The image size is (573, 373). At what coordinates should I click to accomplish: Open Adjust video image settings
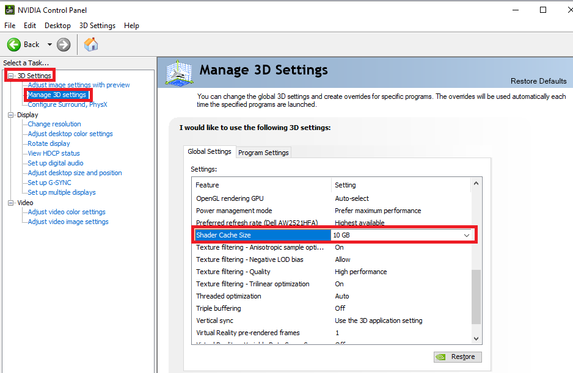tap(68, 222)
